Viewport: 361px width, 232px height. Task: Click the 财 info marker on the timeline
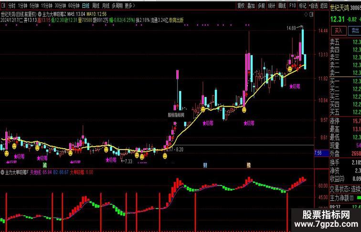click(x=205, y=165)
